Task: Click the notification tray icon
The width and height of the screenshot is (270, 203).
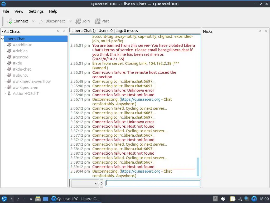Action: tap(247, 199)
